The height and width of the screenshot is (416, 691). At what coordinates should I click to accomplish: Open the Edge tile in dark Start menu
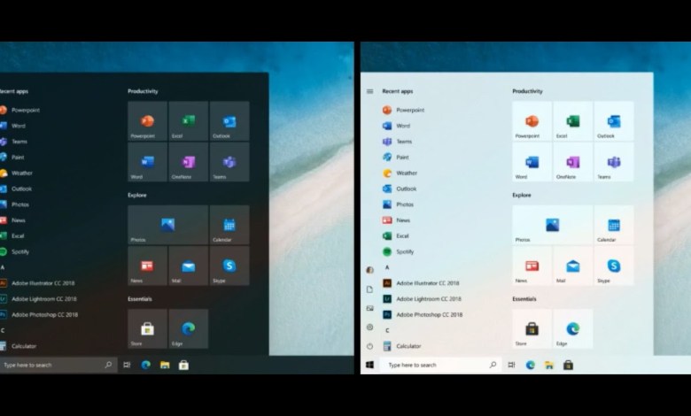click(x=188, y=329)
